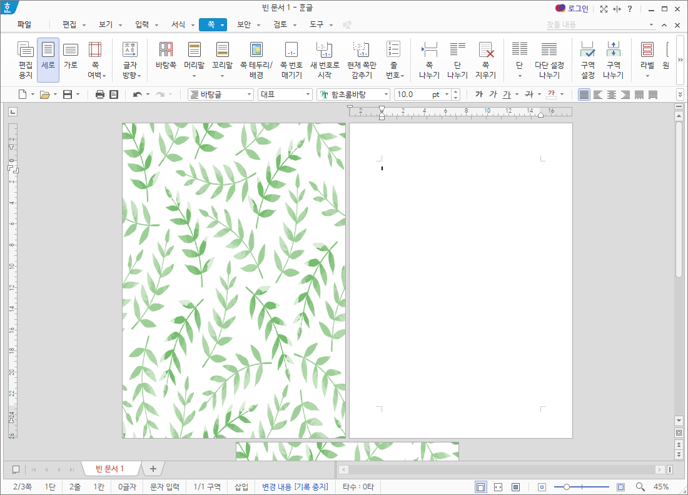Screen dimensions: 688x495
Task: Toggle italic 가 formatting
Action: [x=493, y=94]
